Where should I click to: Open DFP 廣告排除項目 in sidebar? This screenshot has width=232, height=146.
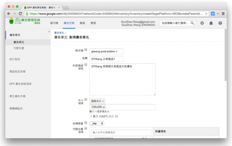coord(20,84)
